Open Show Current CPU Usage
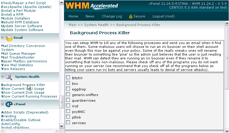Image resolution: width=229 pixels, height=133 pixels. 23,89
